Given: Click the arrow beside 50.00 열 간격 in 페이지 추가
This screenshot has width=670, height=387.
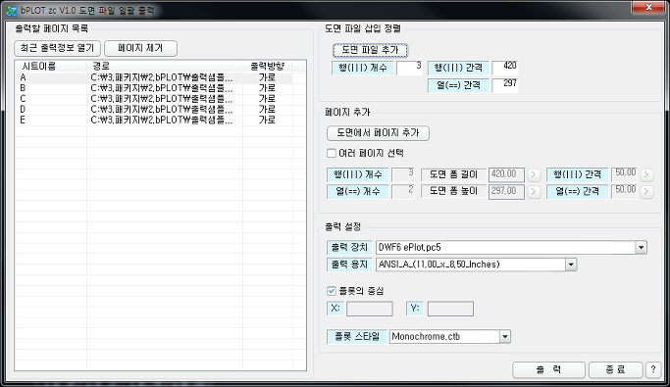Looking at the screenshot, I should coord(646,192).
